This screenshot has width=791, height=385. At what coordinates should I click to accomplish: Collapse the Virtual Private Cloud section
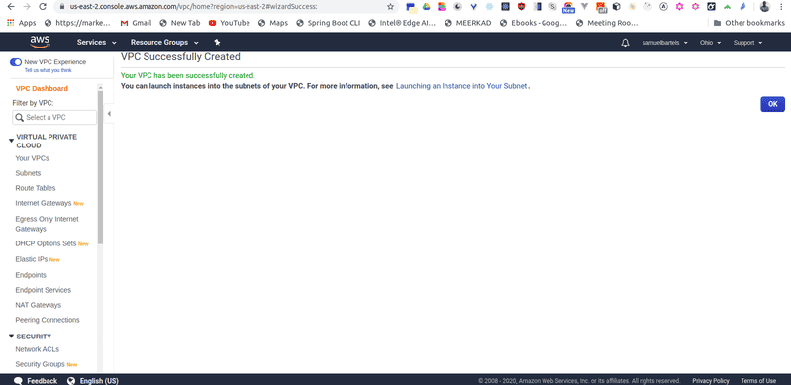pyautogui.click(x=11, y=141)
